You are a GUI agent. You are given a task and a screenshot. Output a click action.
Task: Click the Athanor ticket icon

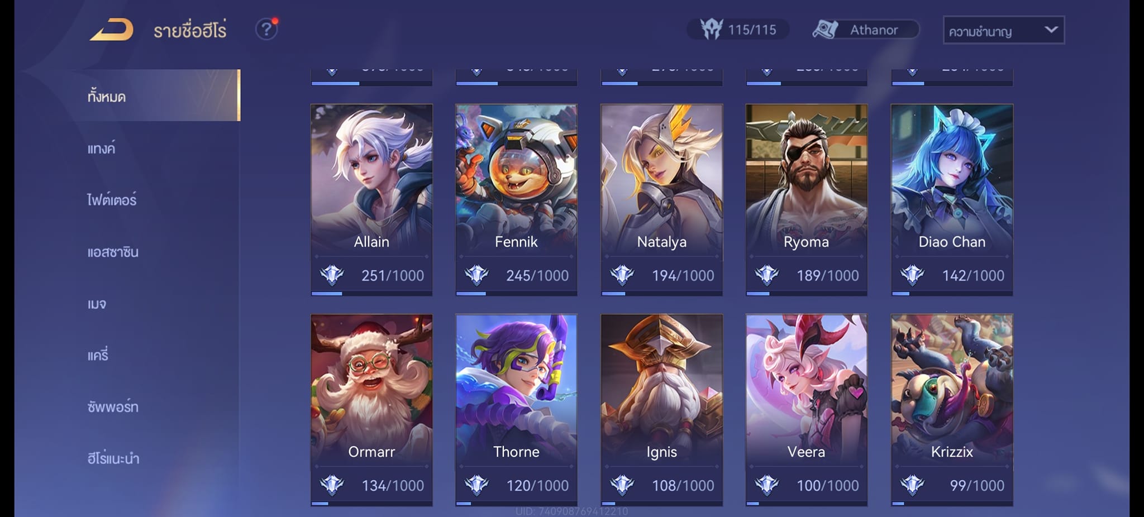(826, 29)
